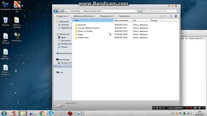Refresh the folder with the refresh button
The image size is (207, 116).
[139, 11]
